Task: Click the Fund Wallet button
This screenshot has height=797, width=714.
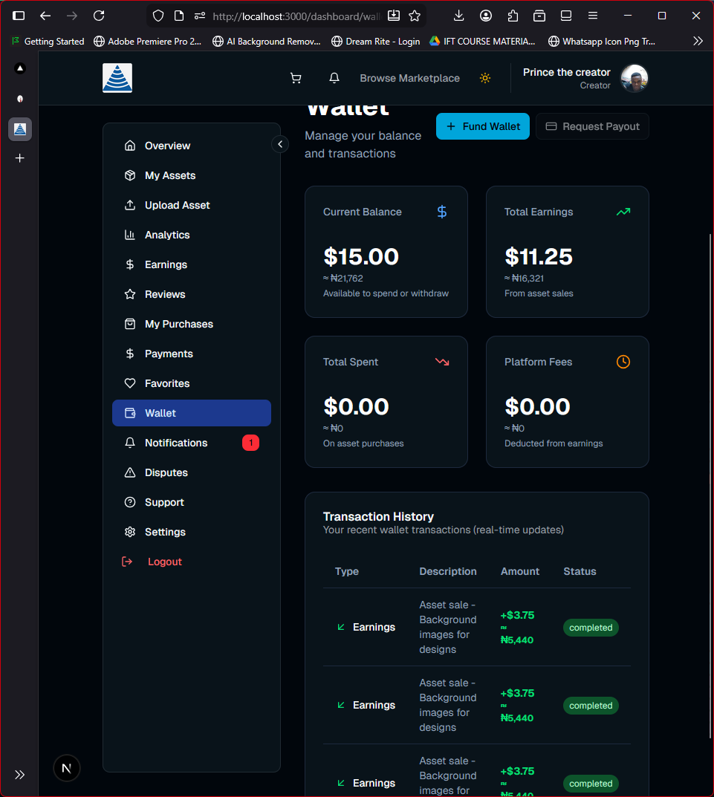Action: click(x=483, y=126)
